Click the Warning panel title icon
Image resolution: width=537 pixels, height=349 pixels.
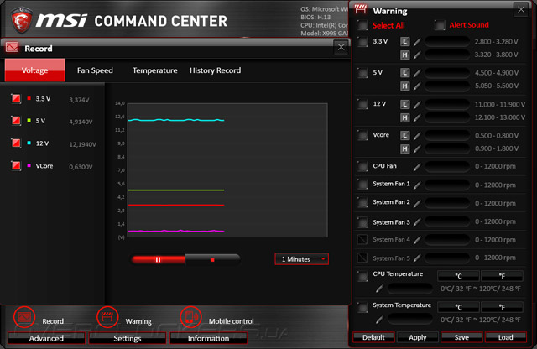click(x=361, y=9)
